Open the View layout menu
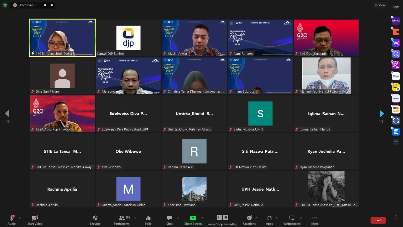Image resolution: width=403 pixels, height=227 pixels. (380, 5)
